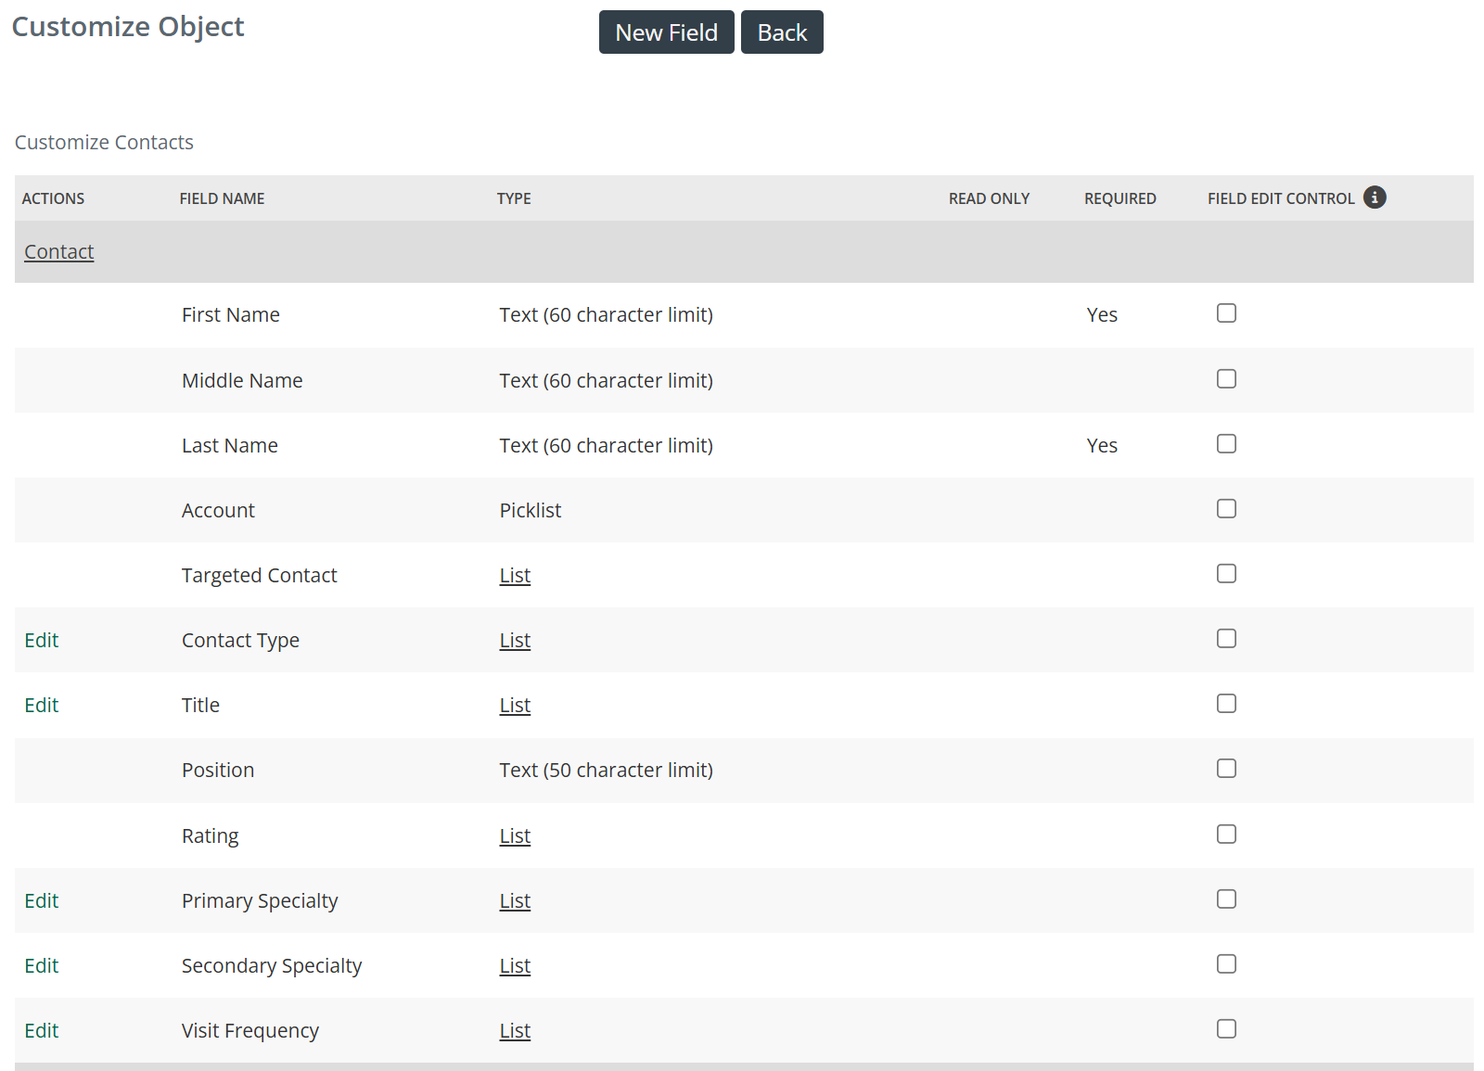Image resolution: width=1484 pixels, height=1071 pixels.
Task: Edit the Secondary Specialty field
Action: click(42, 965)
